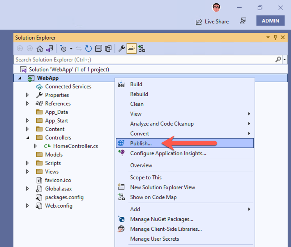291x247 pixels.
Task: Open Analyze and Code Cleanup submenu
Action: tap(185, 124)
